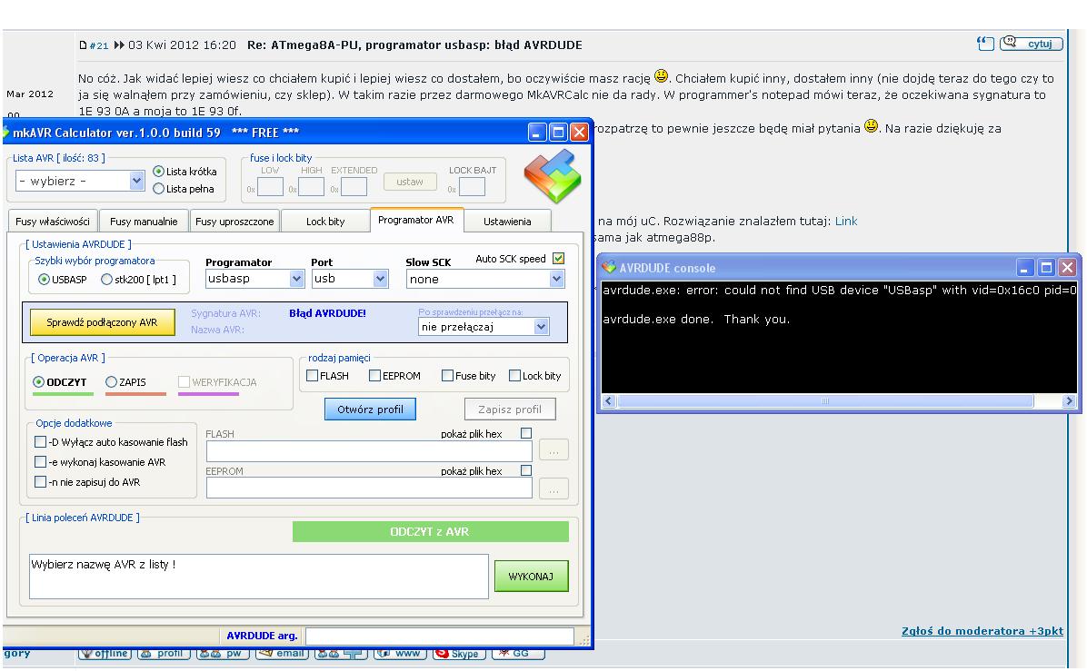Maximize the mkAVR Calculator window
The image size is (1087, 671).
[x=558, y=132]
